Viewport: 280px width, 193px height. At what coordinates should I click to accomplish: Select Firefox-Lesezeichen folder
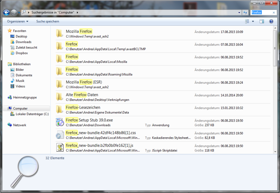[163, 110]
